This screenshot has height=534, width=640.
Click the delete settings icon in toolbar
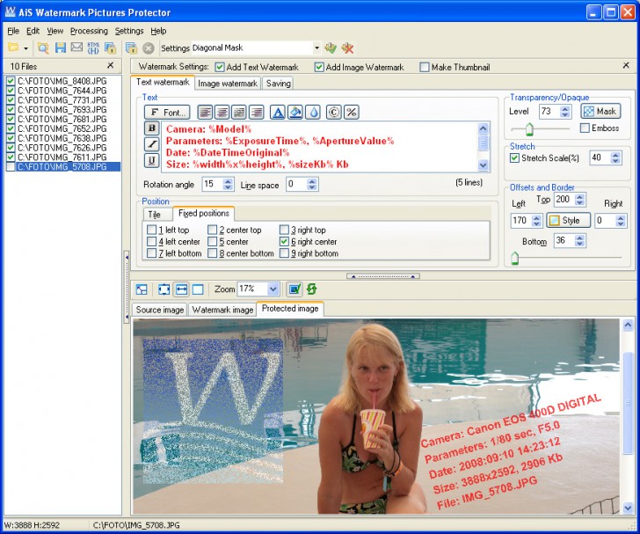[x=348, y=48]
